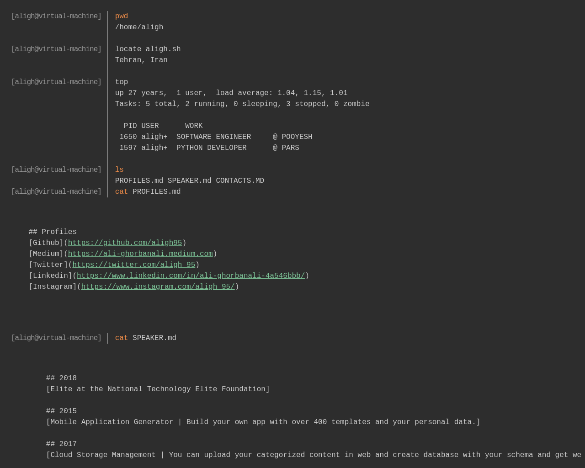Image resolution: width=585 pixels, height=468 pixels.
Task: Click the prompt beside 'cat SPEAKER.md'
Action: pos(56,338)
